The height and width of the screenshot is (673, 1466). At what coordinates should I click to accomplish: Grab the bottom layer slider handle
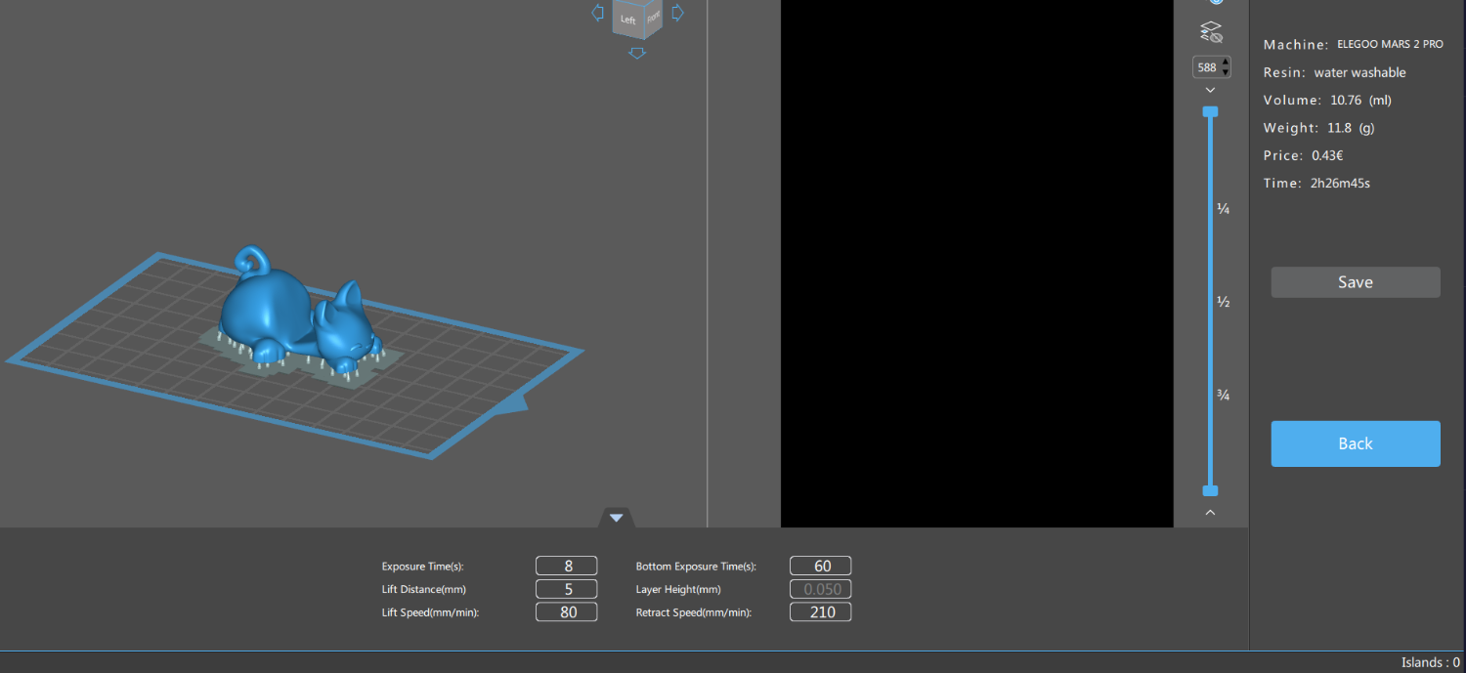tap(1211, 490)
